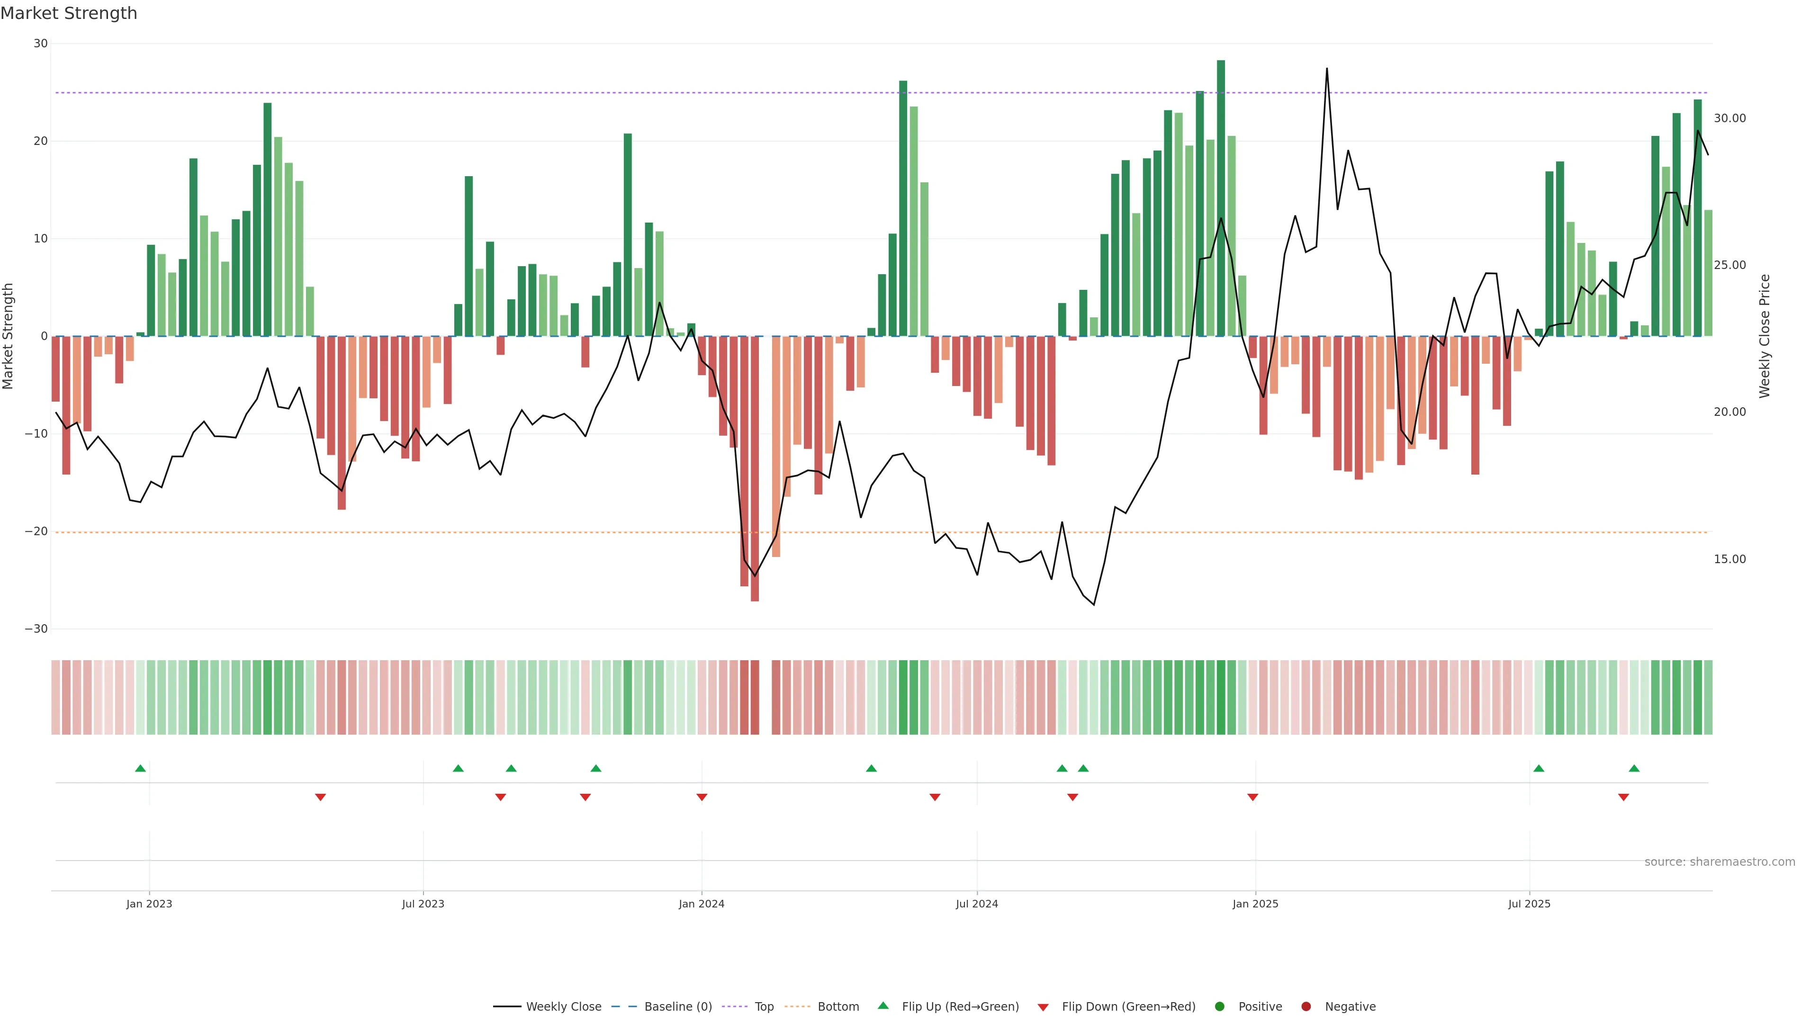Click the last green flip-up triangle marker
The width and height of the screenshot is (1819, 1023).
pos(1634,768)
